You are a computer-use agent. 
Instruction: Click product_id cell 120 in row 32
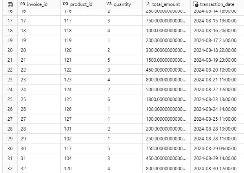(x=82, y=168)
